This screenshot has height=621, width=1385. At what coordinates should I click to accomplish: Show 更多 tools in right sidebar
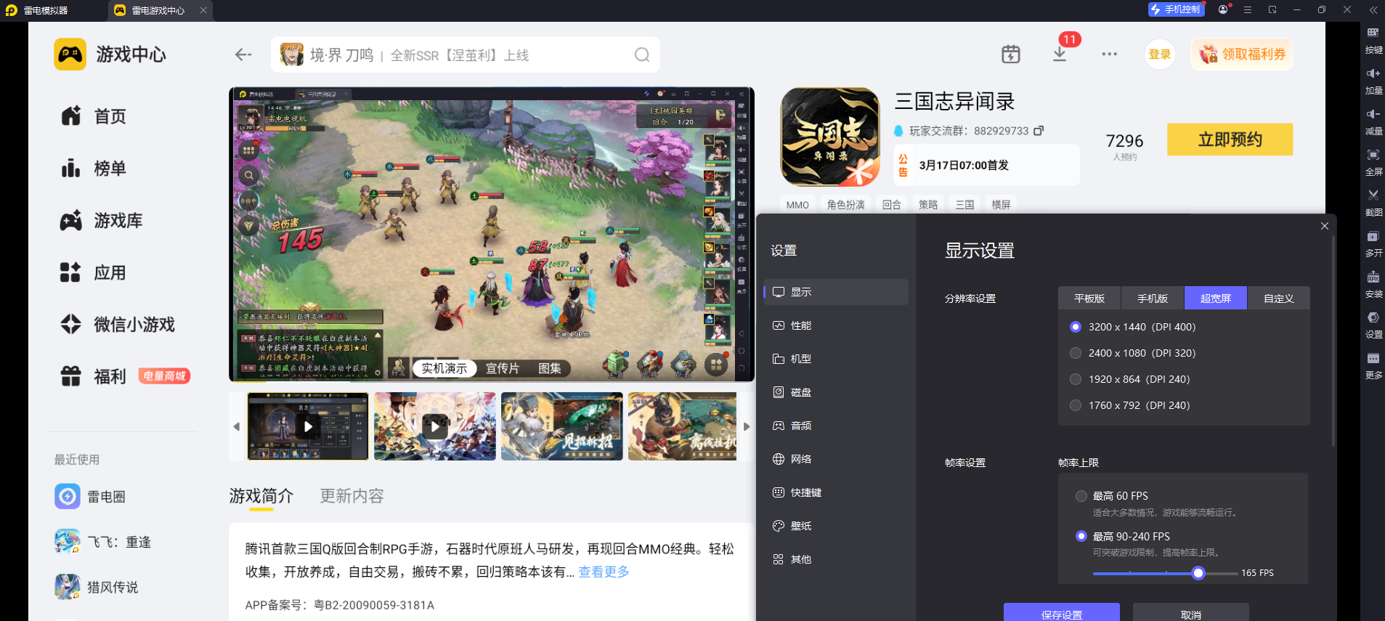1373,365
